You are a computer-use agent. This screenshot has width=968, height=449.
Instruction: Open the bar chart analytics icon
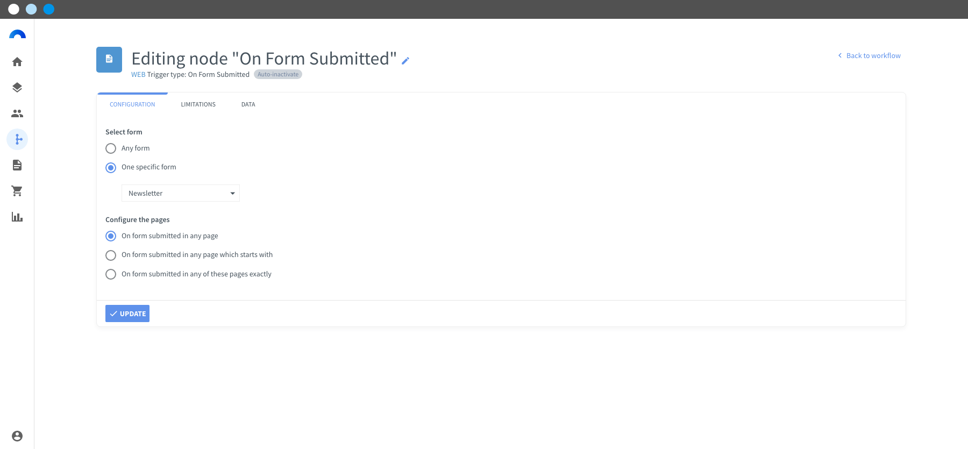[17, 217]
